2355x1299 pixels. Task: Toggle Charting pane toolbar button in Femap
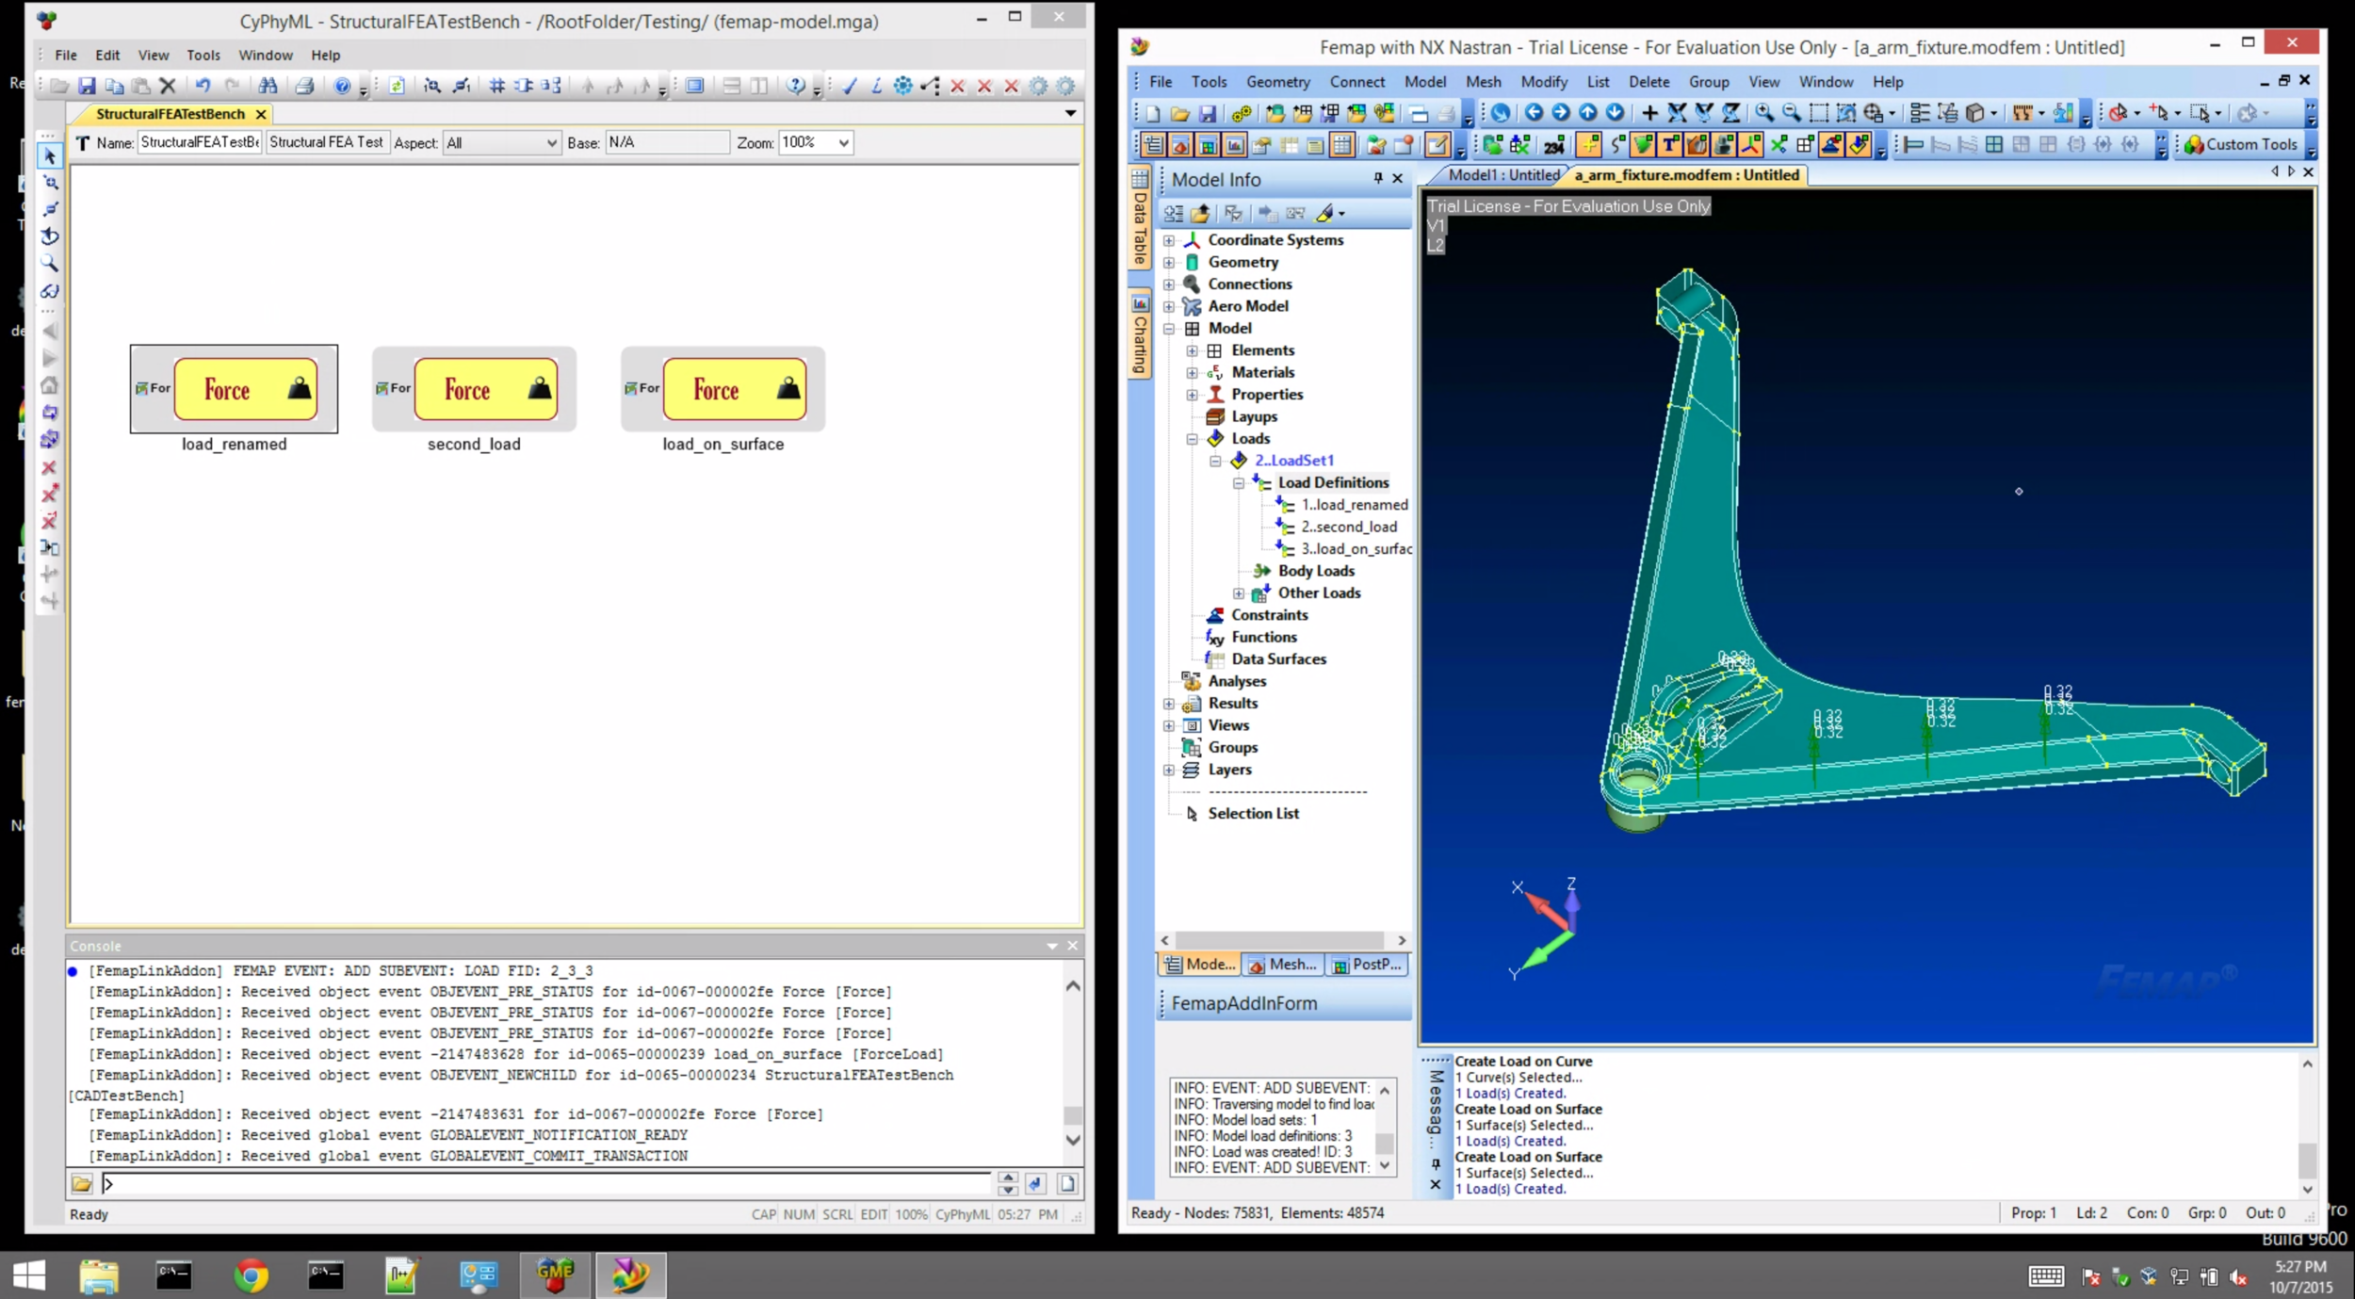point(1234,144)
